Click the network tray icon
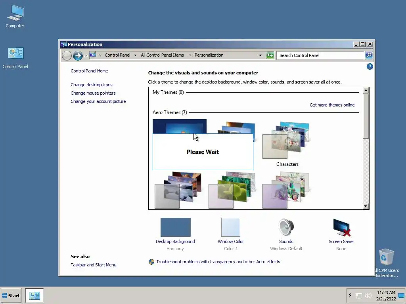 click(358, 295)
